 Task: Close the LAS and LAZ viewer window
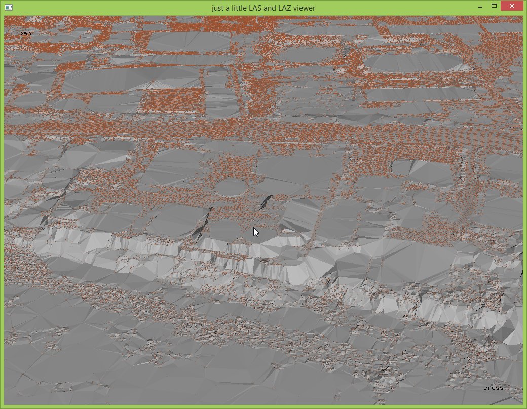coord(512,6)
